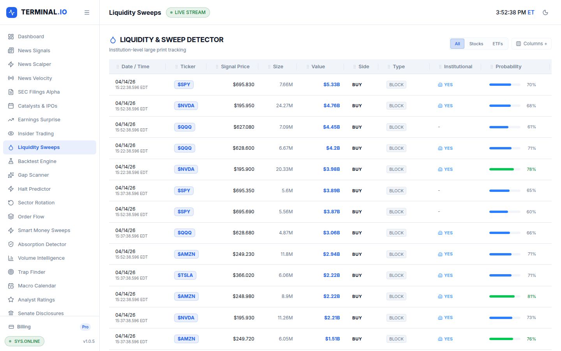Open Smart Money Sweeps
This screenshot has width=561, height=351.
[49, 230]
